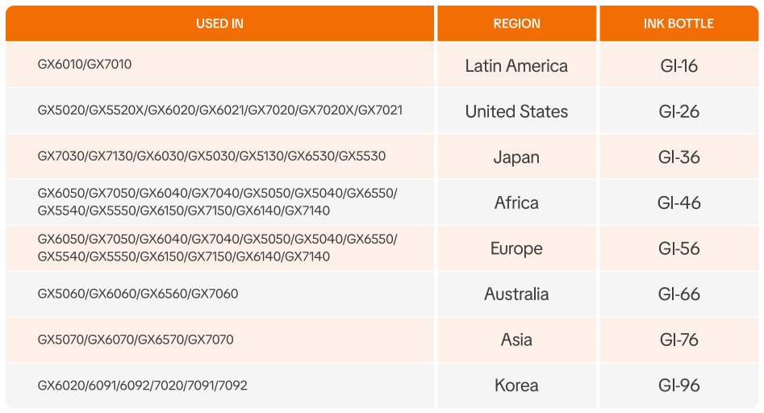This screenshot has width=764, height=413.
Task: Select the Korea region cell
Action: point(516,386)
